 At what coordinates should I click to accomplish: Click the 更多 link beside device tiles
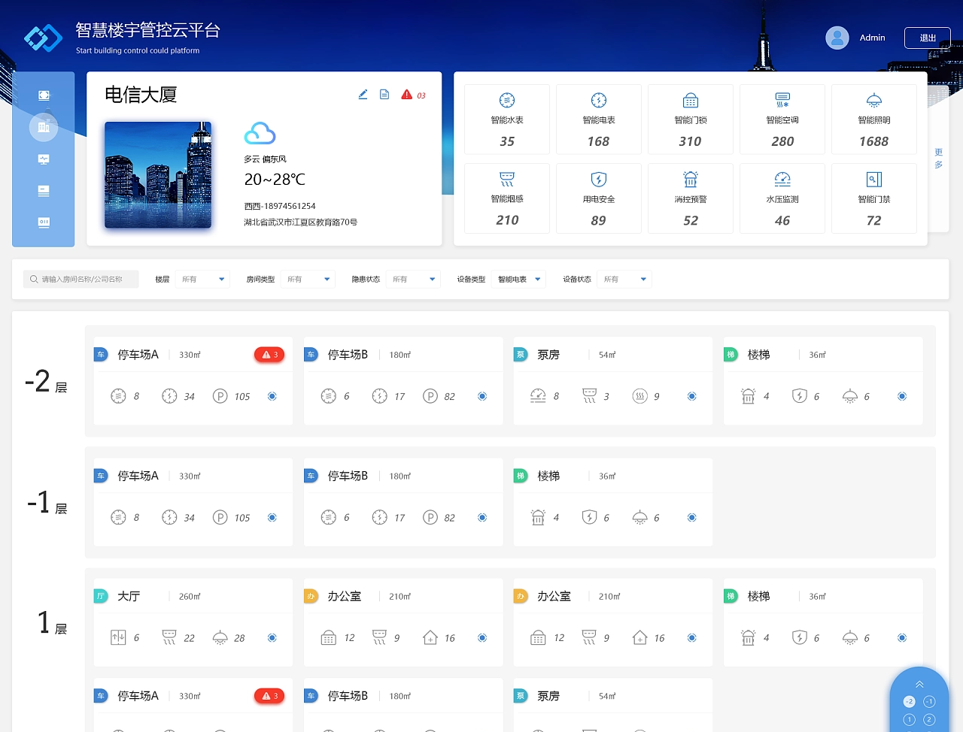click(938, 159)
